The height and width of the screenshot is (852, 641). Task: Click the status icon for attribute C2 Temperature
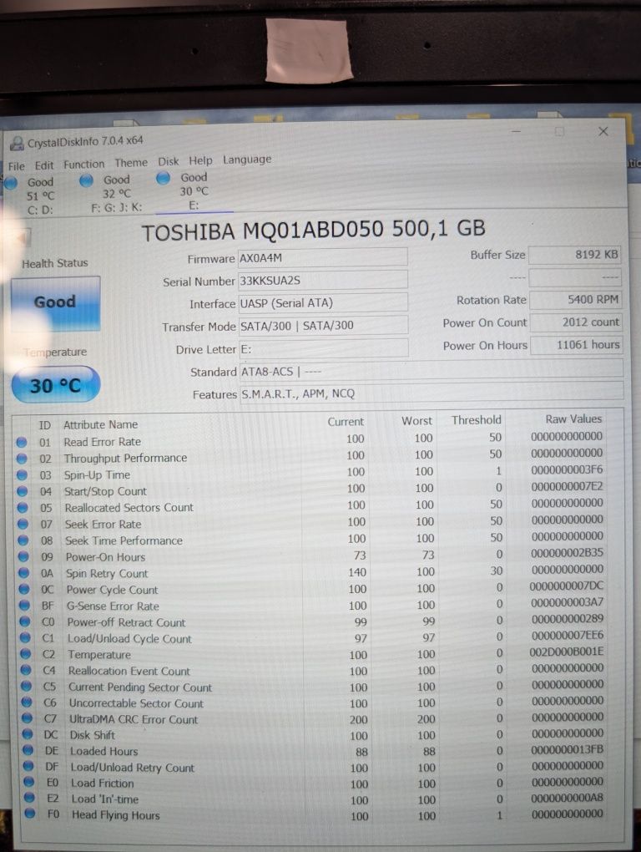click(26, 655)
